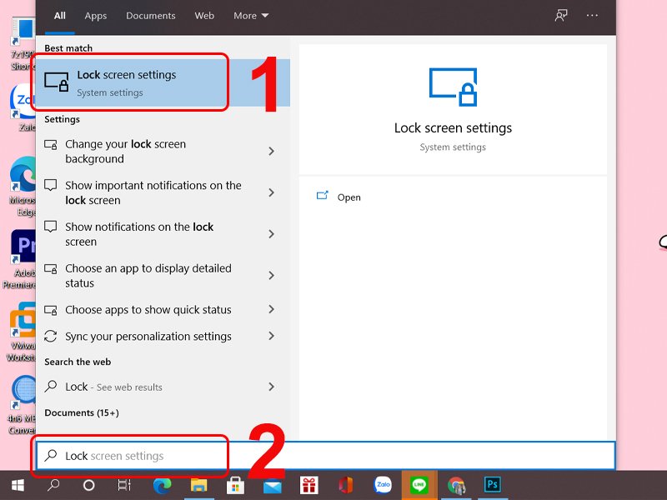Expand the More filter dropdown

point(251,16)
